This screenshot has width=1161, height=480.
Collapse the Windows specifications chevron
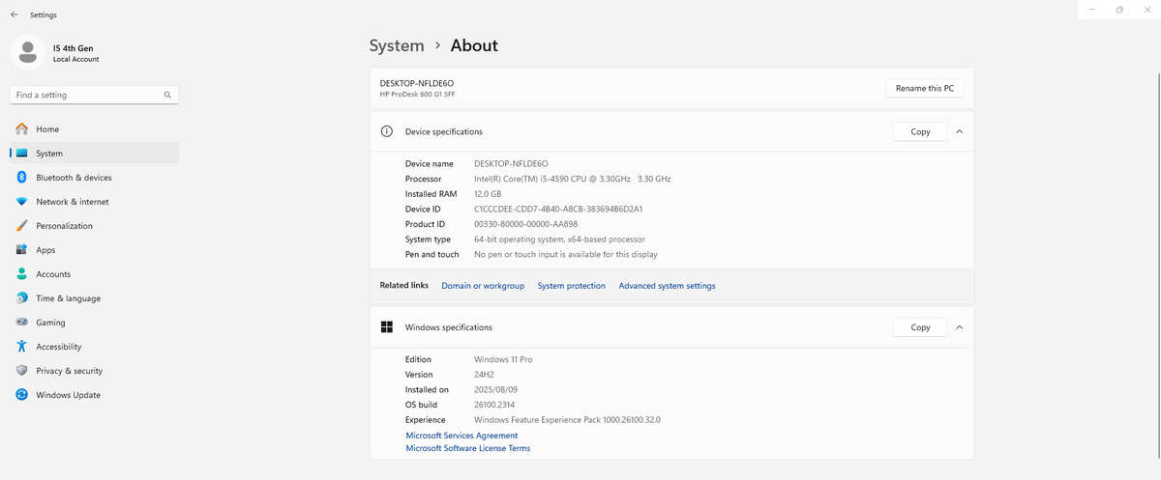(959, 327)
